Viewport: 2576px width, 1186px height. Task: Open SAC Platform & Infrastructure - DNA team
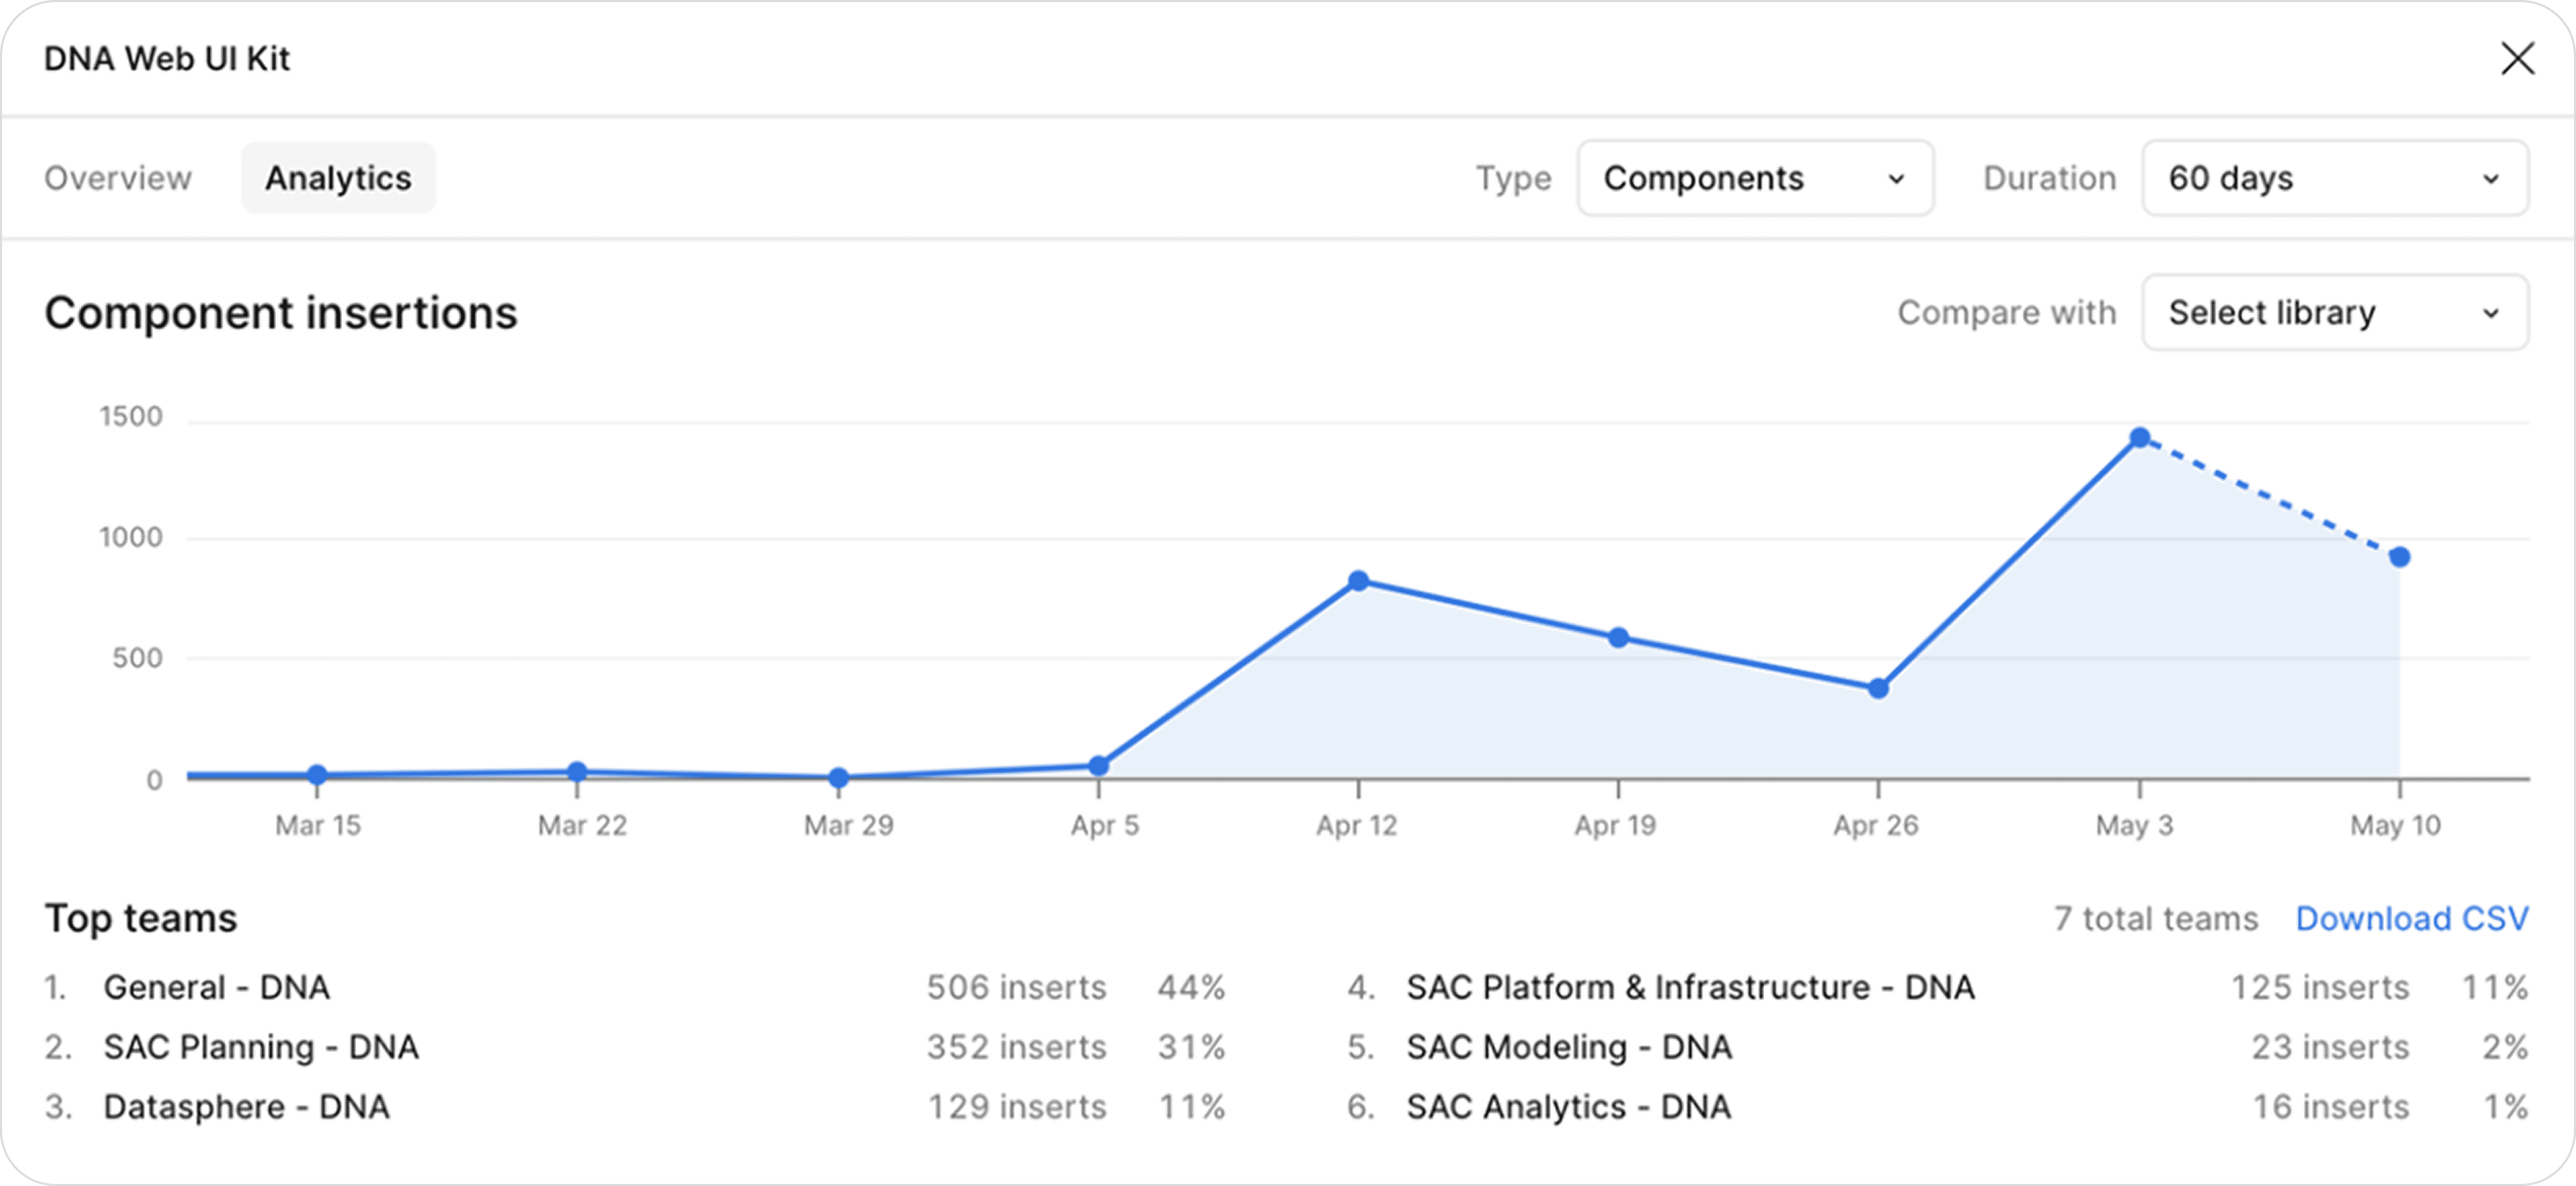tap(1690, 987)
